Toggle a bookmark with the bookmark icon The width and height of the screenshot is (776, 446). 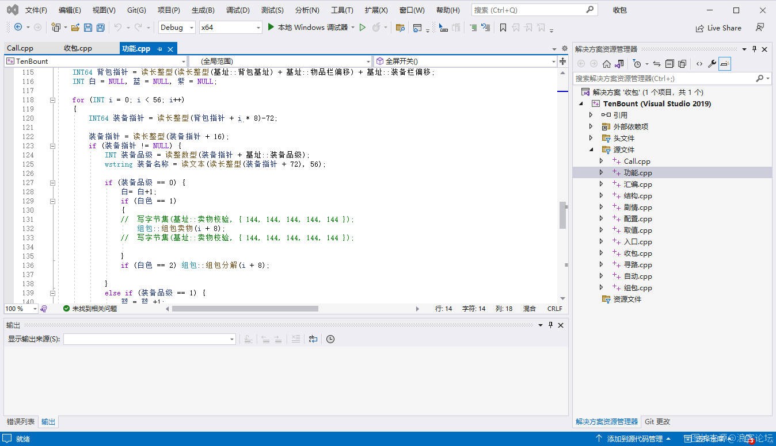point(503,27)
